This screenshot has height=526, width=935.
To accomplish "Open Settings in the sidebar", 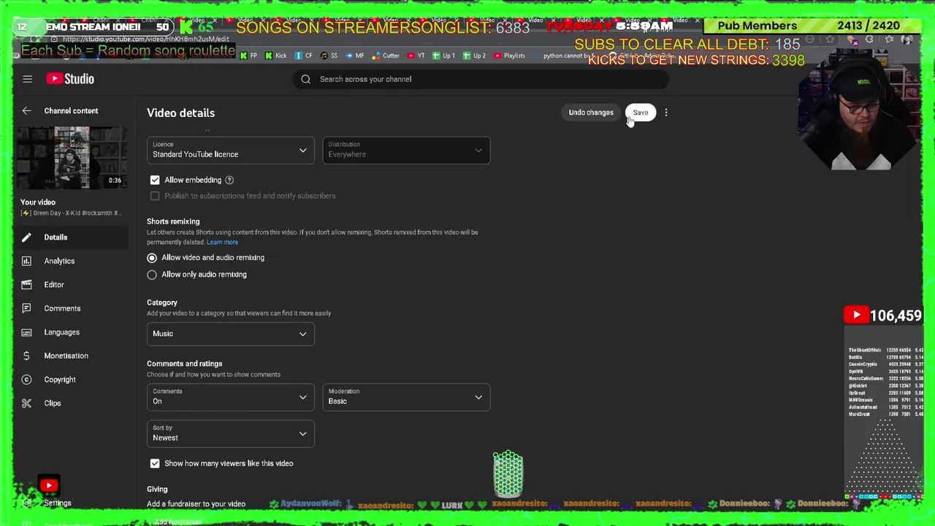I will (57, 503).
